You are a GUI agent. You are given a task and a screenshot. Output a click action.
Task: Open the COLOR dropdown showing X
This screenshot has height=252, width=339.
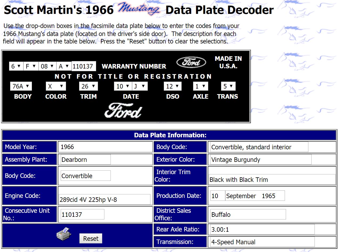coord(56,86)
